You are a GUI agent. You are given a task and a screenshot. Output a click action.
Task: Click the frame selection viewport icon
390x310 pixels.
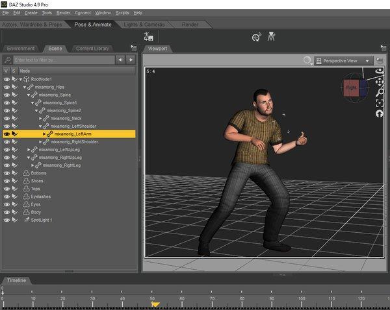[380, 103]
